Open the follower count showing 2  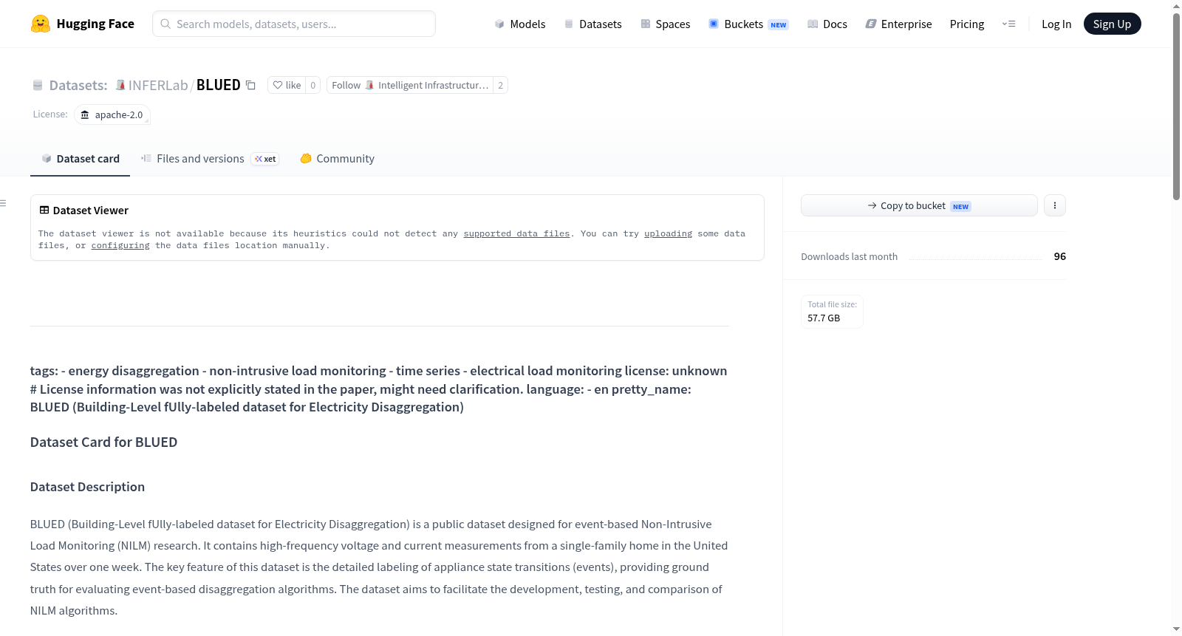(500, 85)
